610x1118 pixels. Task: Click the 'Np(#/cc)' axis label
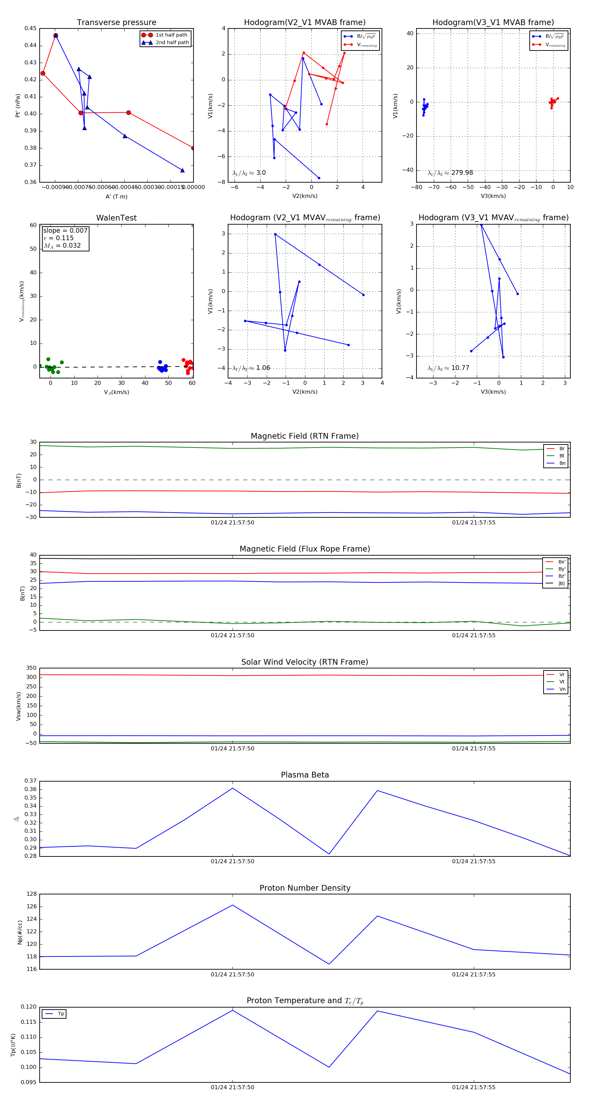(x=20, y=932)
